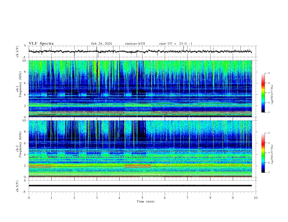Viewport: 288px width, 222px height.
Task: Click the time axis tick label "2"
Action: [74, 198]
